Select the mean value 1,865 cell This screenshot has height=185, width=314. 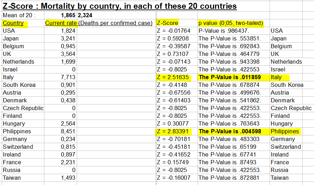61,15
